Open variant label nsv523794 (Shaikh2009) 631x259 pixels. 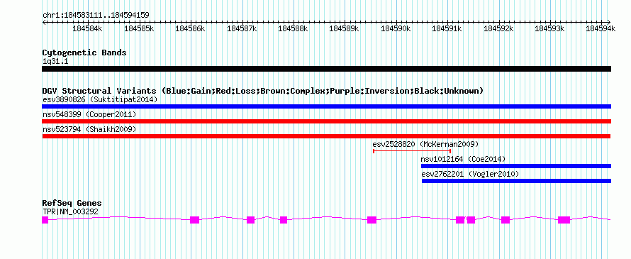click(89, 130)
